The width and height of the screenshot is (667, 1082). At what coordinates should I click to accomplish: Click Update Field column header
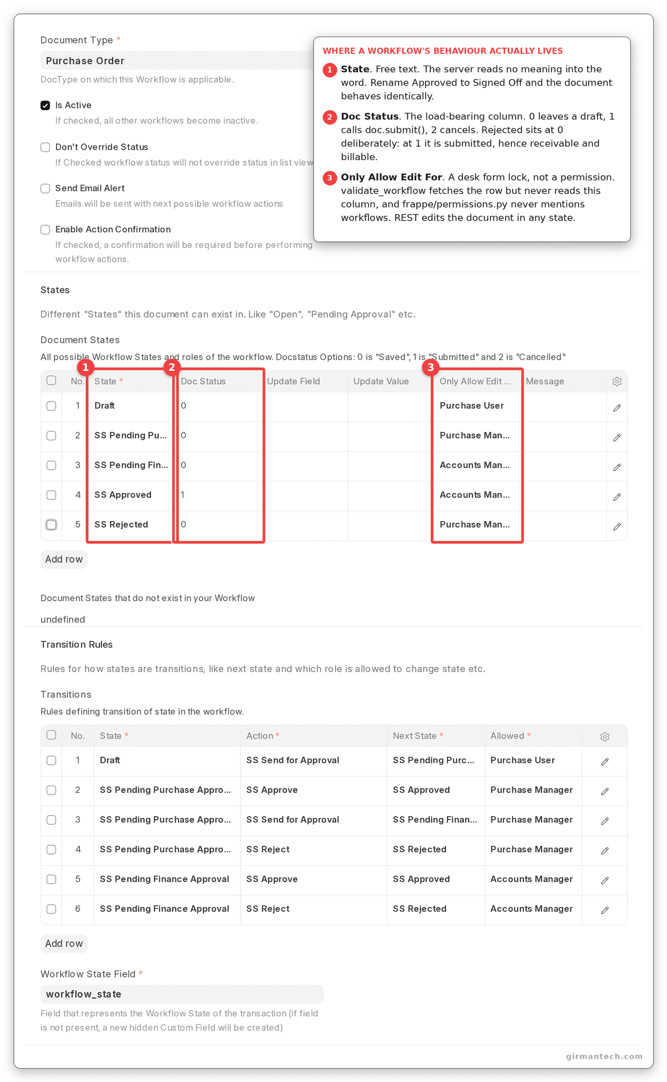click(x=293, y=381)
